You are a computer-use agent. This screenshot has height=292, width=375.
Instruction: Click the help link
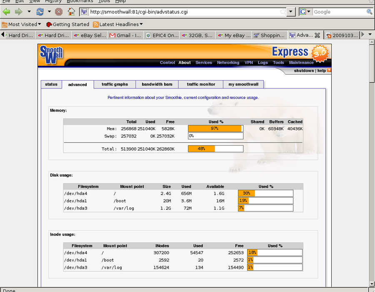321,70
